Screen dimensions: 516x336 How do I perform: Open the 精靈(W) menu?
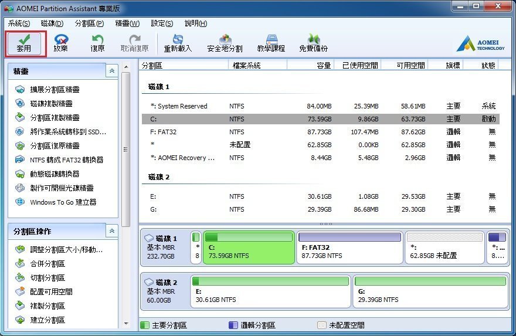(127, 23)
